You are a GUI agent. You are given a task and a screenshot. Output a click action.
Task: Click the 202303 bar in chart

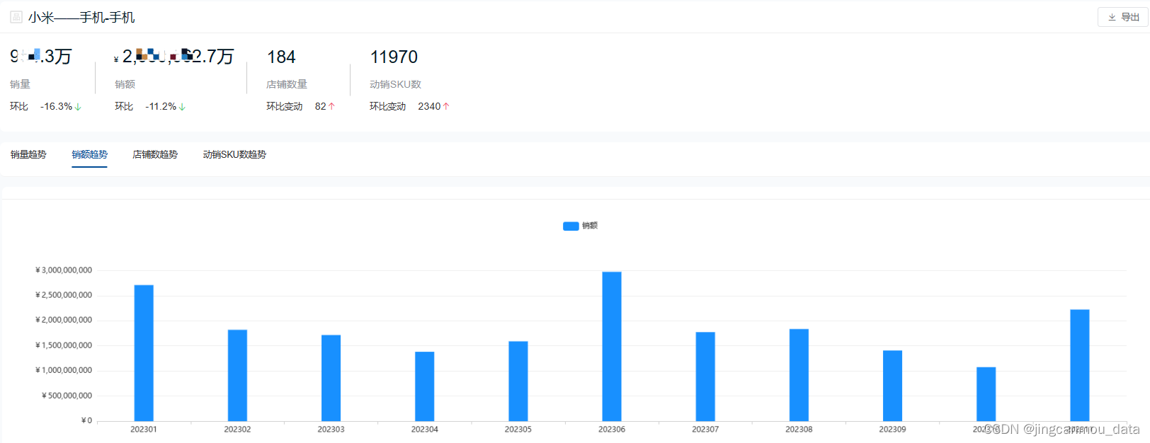(331, 378)
